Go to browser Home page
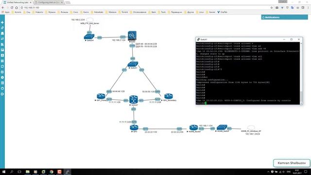Viewport: 311px width, 175px height. [x=17, y=8]
